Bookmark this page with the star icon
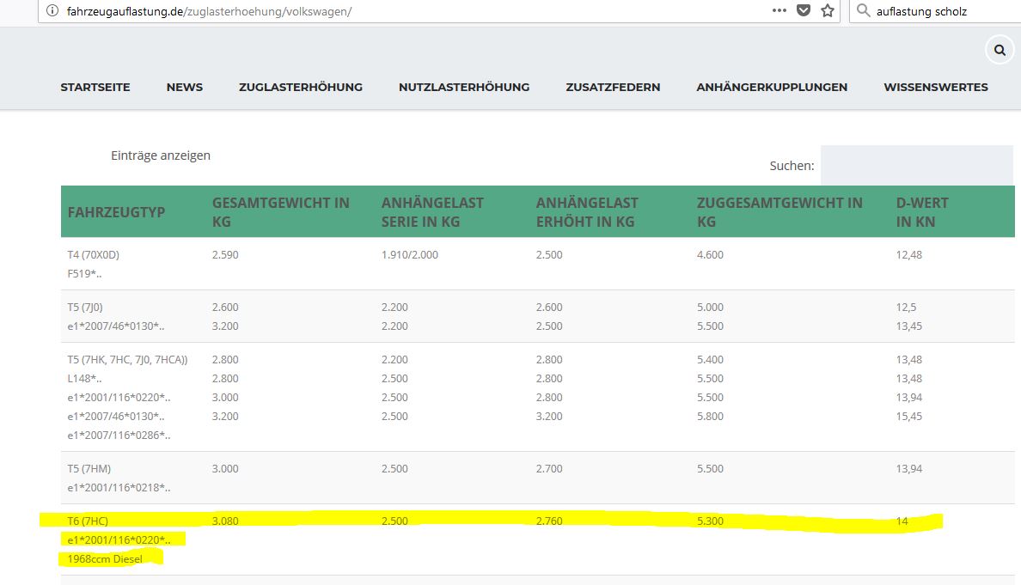The image size is (1021, 585). [x=828, y=11]
